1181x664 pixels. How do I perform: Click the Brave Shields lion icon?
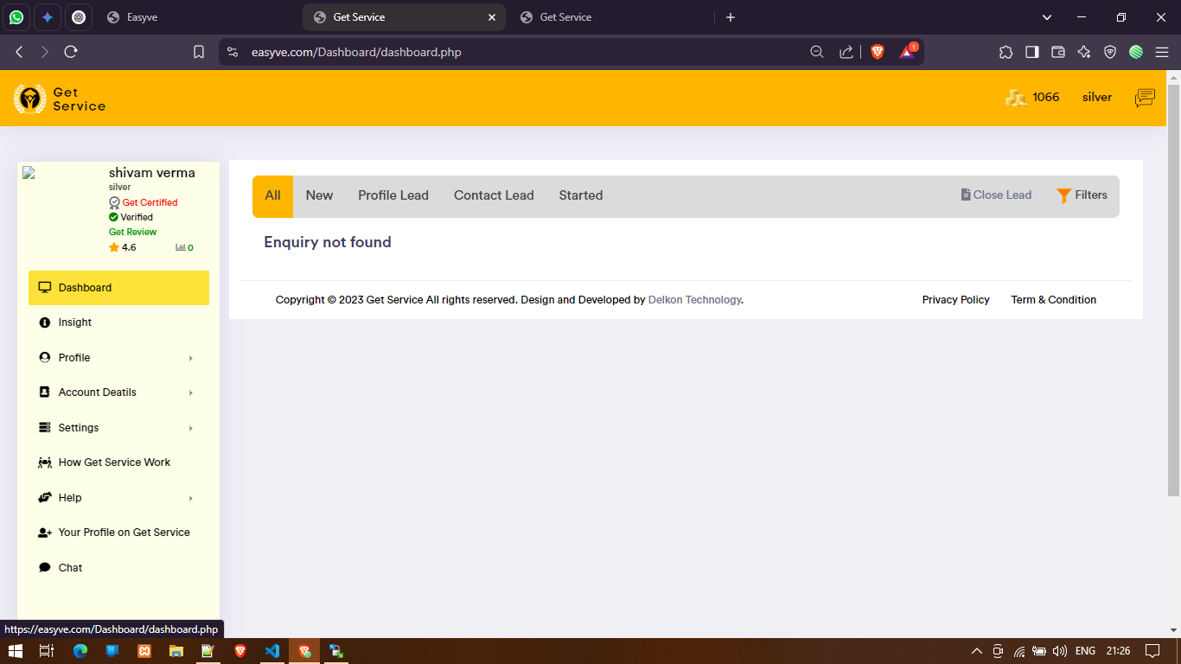coord(878,52)
